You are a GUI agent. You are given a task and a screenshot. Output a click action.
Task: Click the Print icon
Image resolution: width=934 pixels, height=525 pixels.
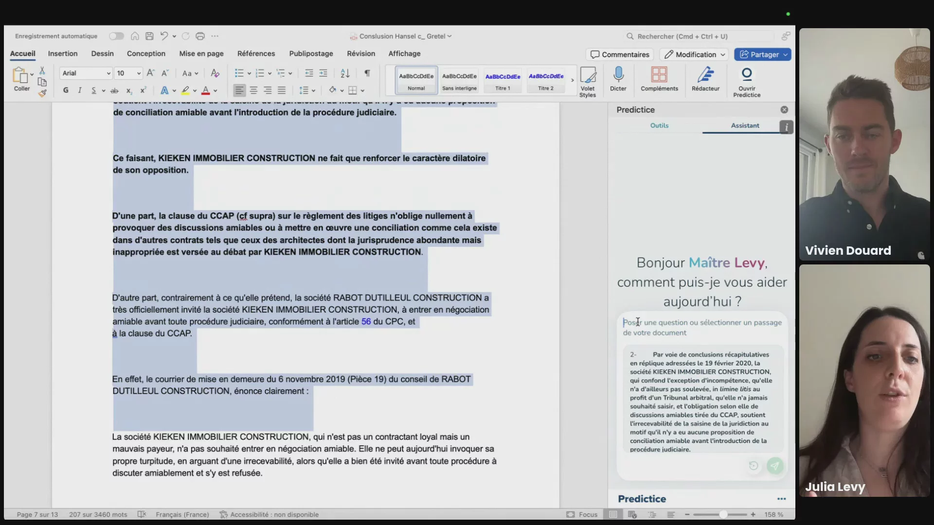click(x=200, y=36)
